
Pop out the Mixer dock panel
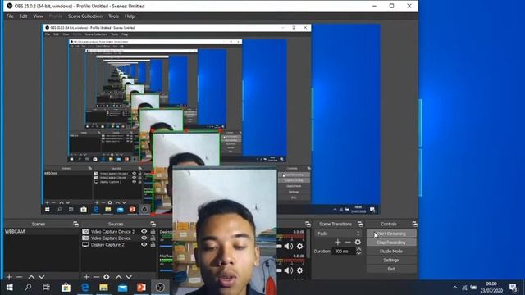308,224
